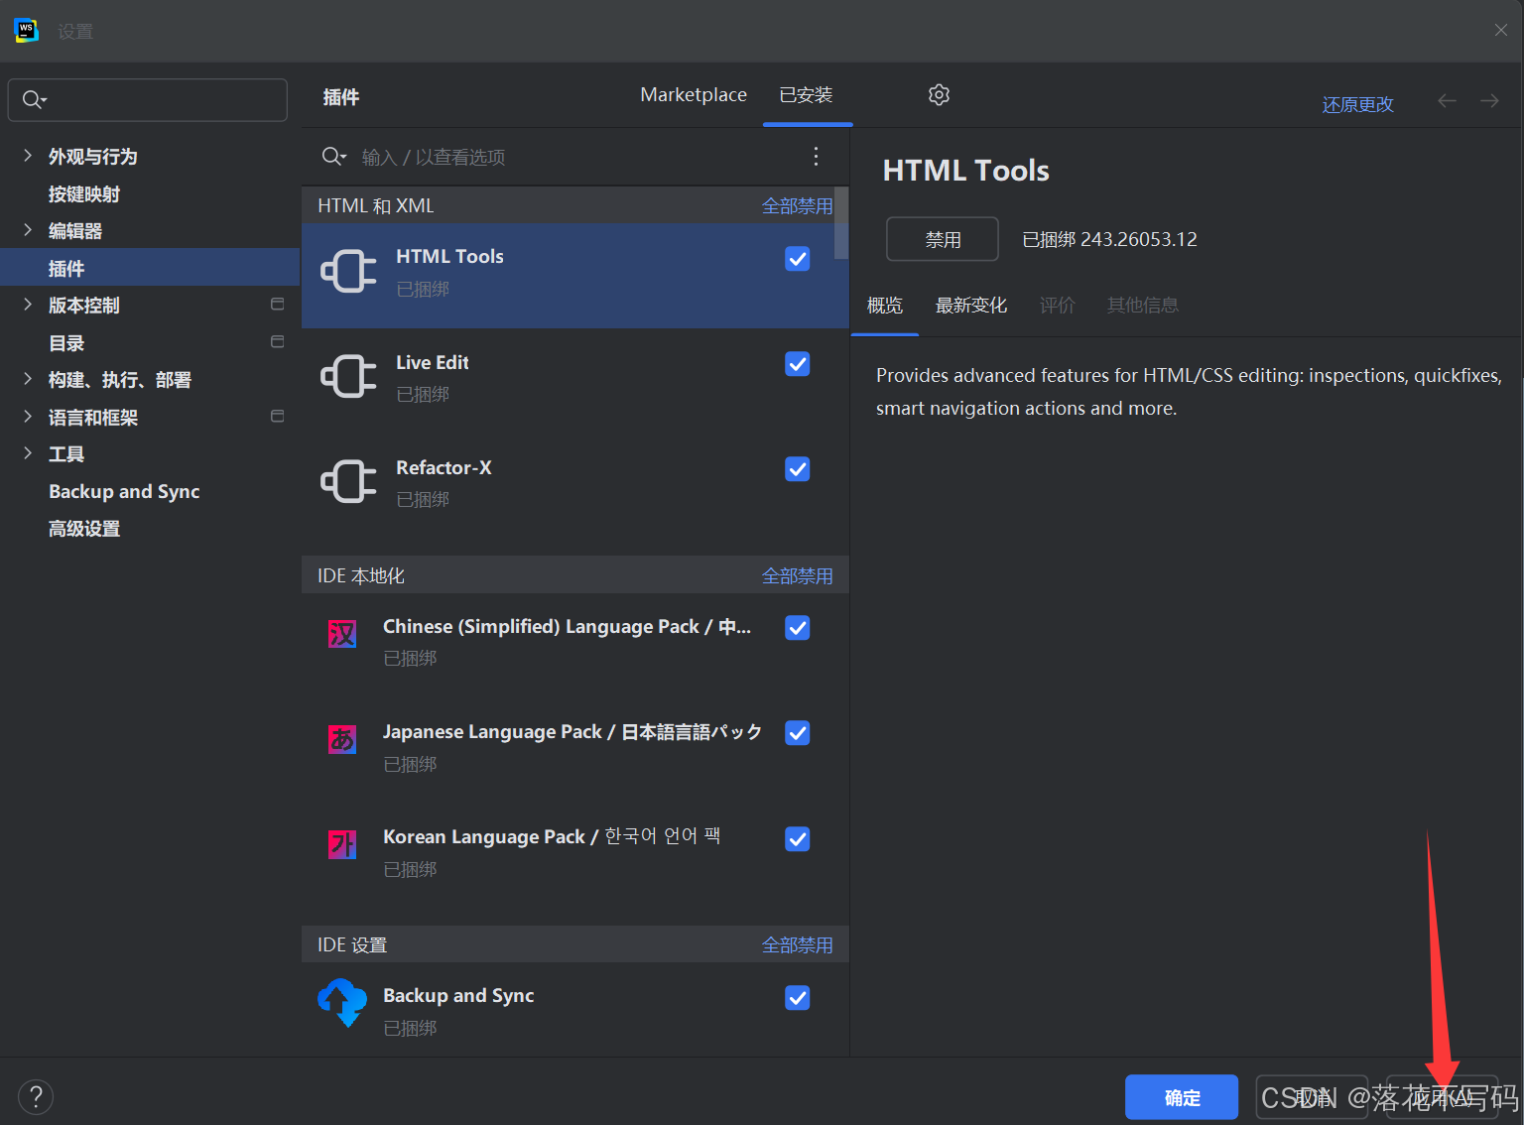Image resolution: width=1524 pixels, height=1125 pixels.
Task: Toggle the Korean Language Pack checkbox
Action: (x=797, y=838)
